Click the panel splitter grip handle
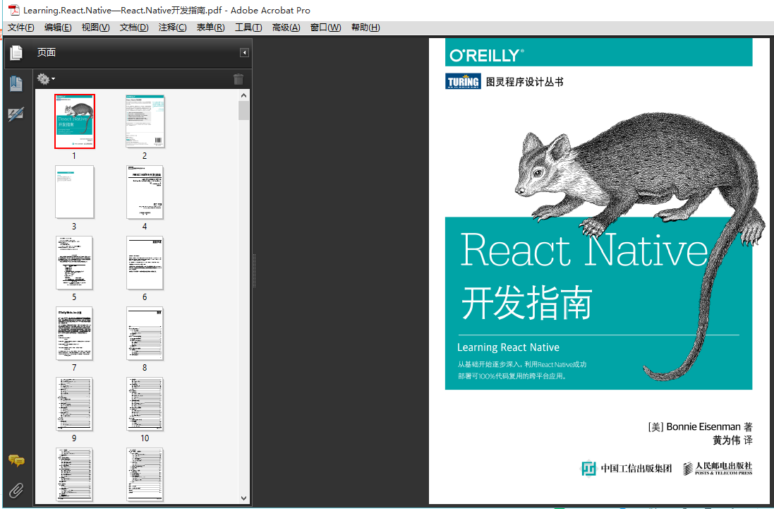This screenshot has height=509, width=774. (254, 270)
